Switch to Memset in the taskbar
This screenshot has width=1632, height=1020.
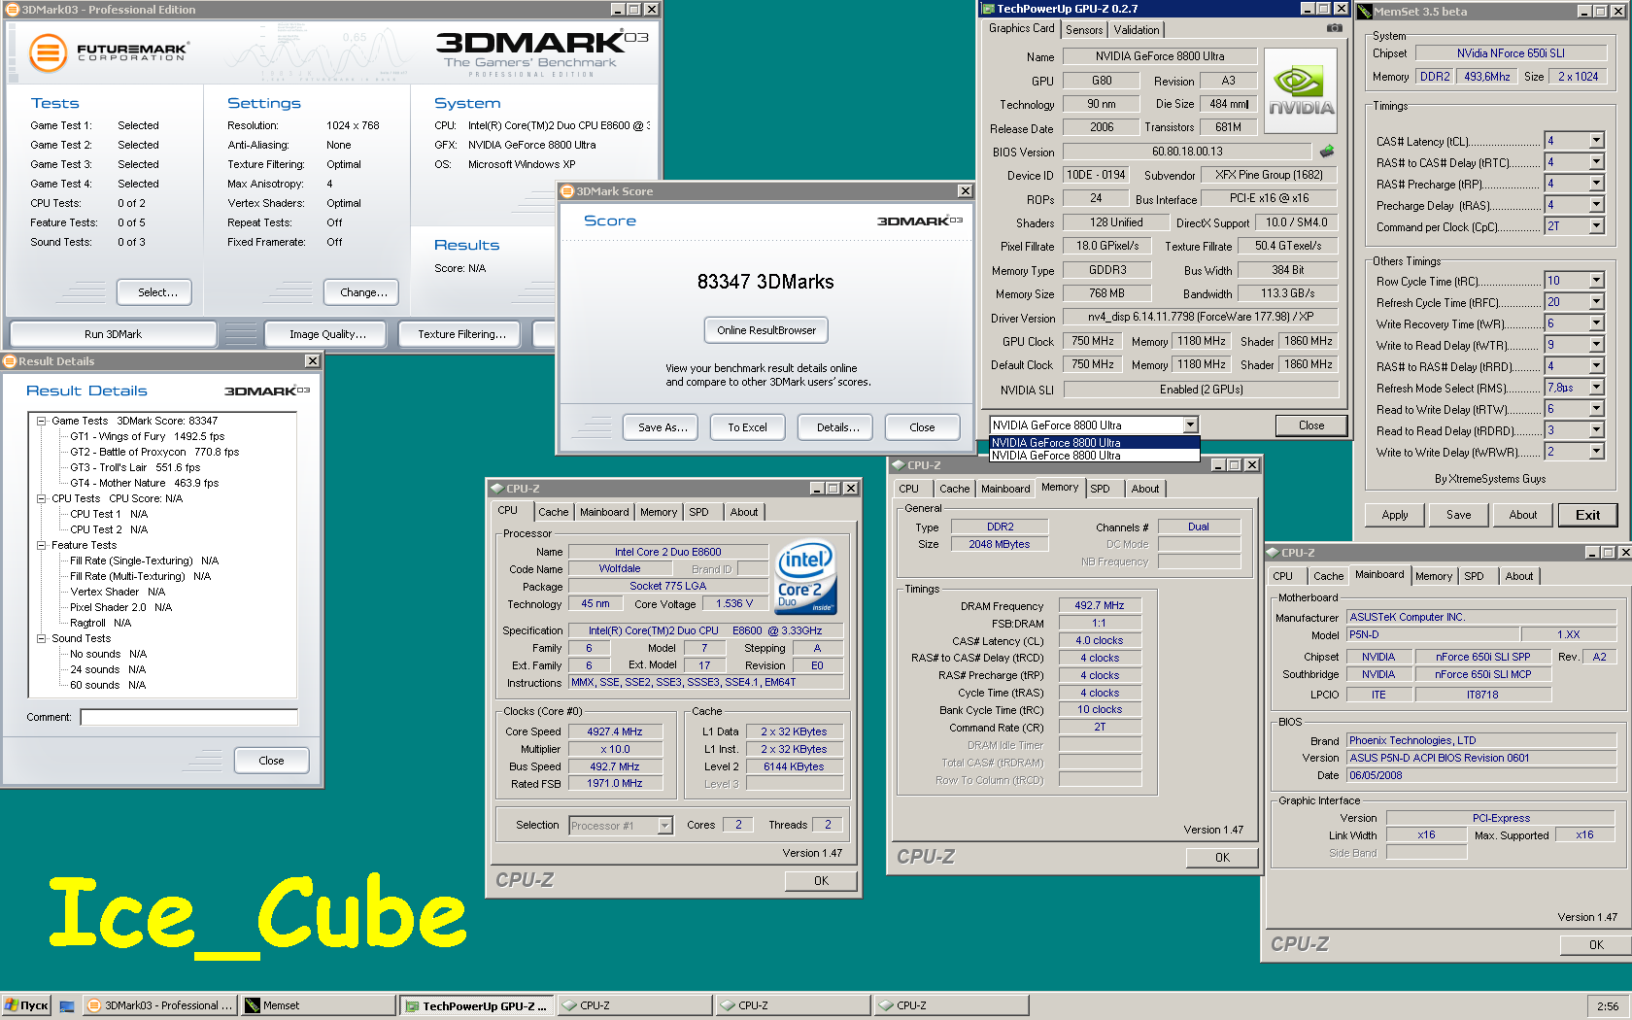click(318, 1005)
